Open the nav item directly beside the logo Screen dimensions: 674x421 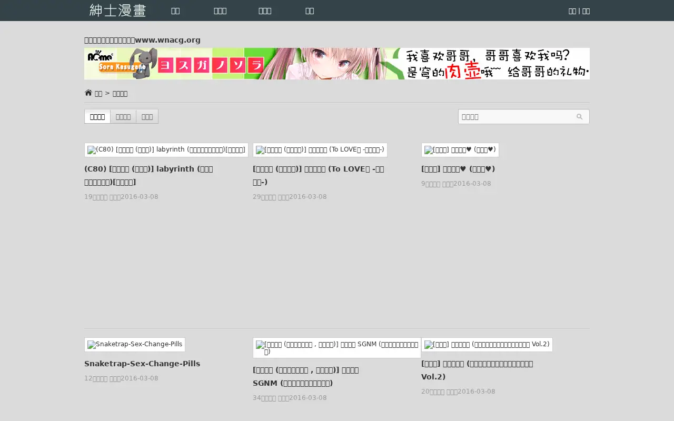click(175, 11)
